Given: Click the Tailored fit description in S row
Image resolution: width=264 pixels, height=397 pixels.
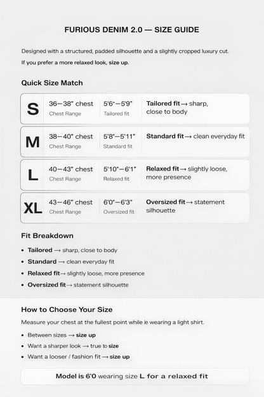Looking at the screenshot, I should click(x=177, y=108).
